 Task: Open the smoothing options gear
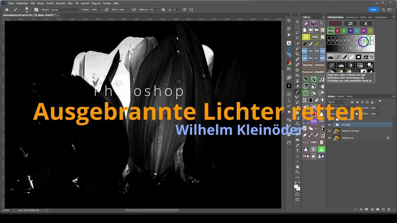pos(163,10)
